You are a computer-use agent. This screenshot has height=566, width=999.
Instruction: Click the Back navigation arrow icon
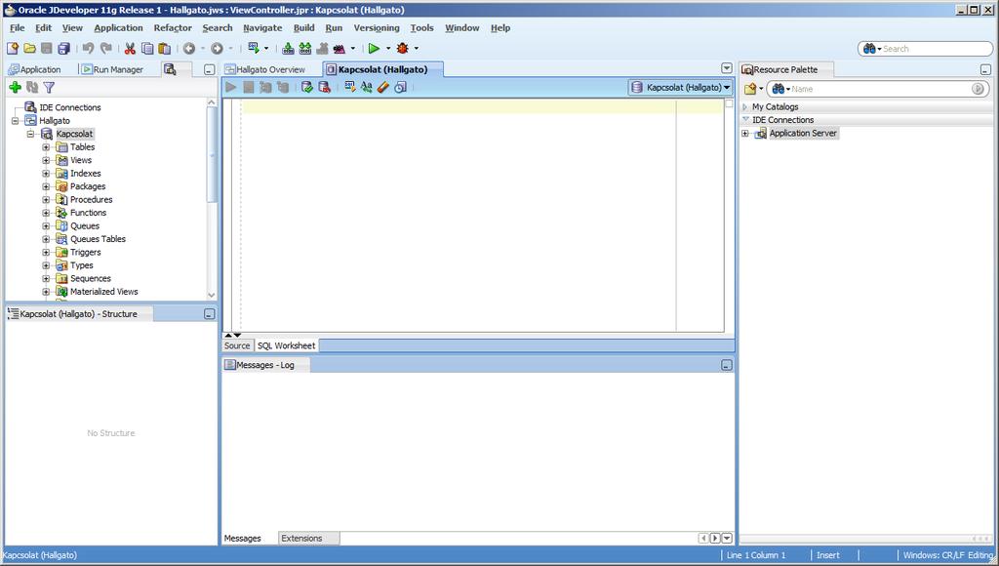click(x=189, y=49)
